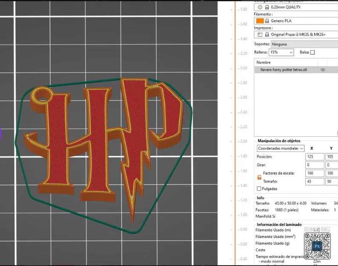Open the Coordenadas mundiales dropdown
Screen dimensions: 338x266
tap(281, 148)
